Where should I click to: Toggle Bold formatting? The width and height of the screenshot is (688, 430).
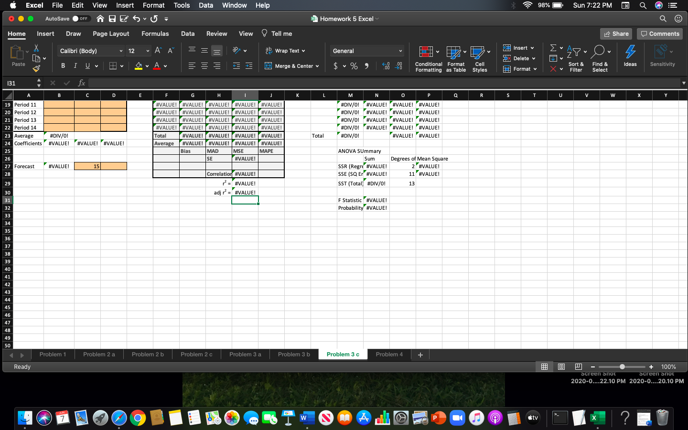[x=63, y=66]
